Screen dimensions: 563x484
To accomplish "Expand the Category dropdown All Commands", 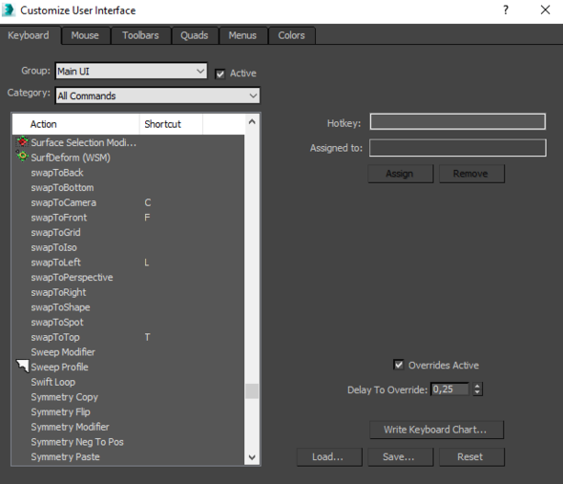I will click(x=157, y=95).
